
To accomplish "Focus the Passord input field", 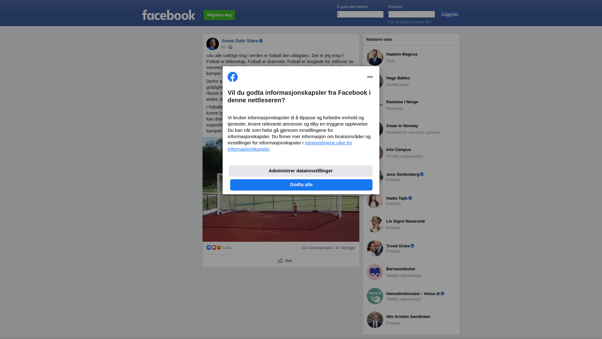I will (412, 14).
